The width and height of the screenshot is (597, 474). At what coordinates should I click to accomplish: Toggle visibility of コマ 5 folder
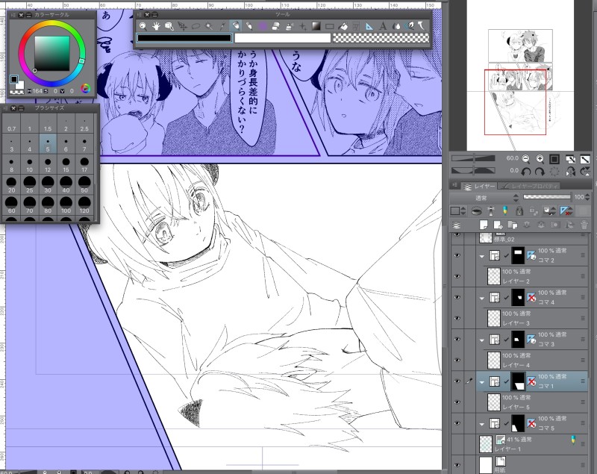coord(457,423)
